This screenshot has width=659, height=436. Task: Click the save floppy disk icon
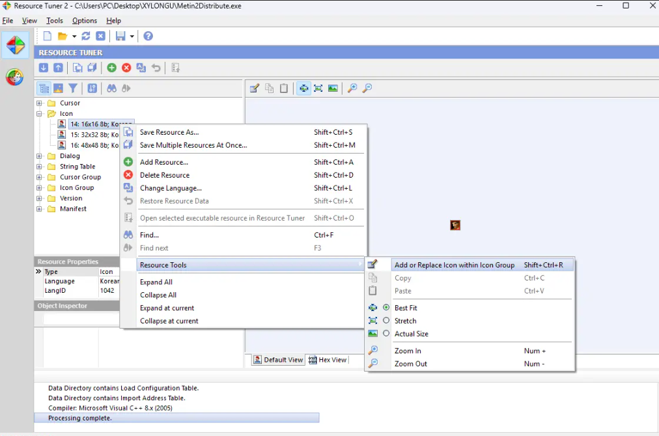pos(120,36)
